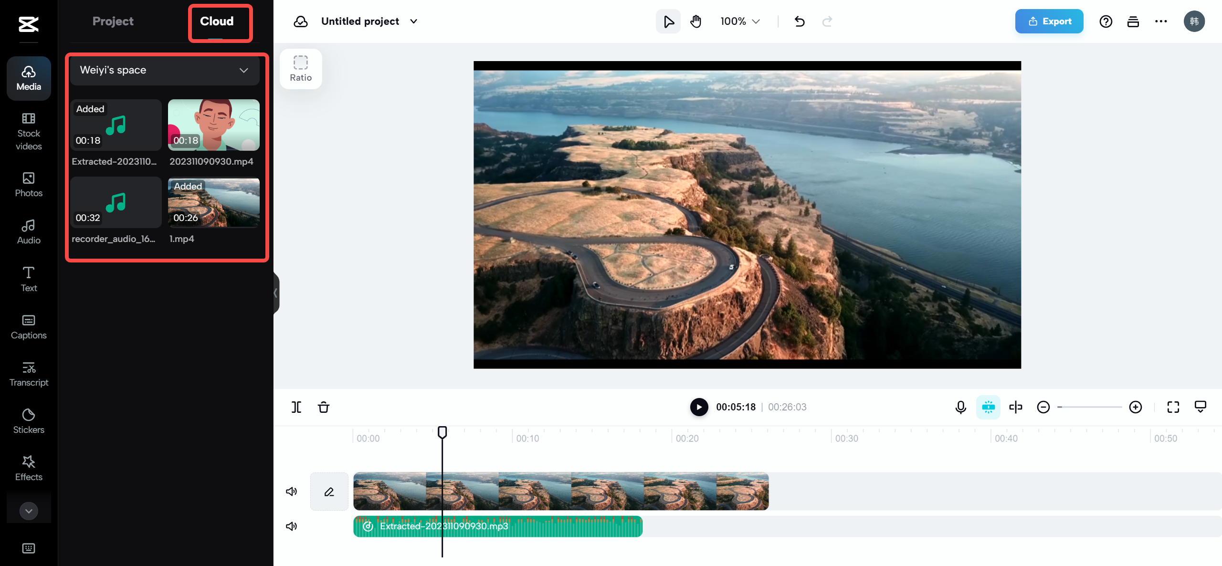The height and width of the screenshot is (566, 1222).
Task: Open the Photos panel
Action: click(x=29, y=185)
